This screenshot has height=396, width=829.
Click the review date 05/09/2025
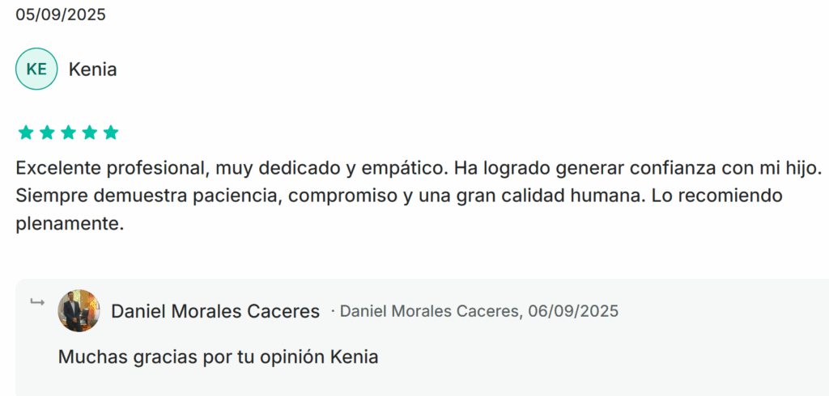(61, 15)
